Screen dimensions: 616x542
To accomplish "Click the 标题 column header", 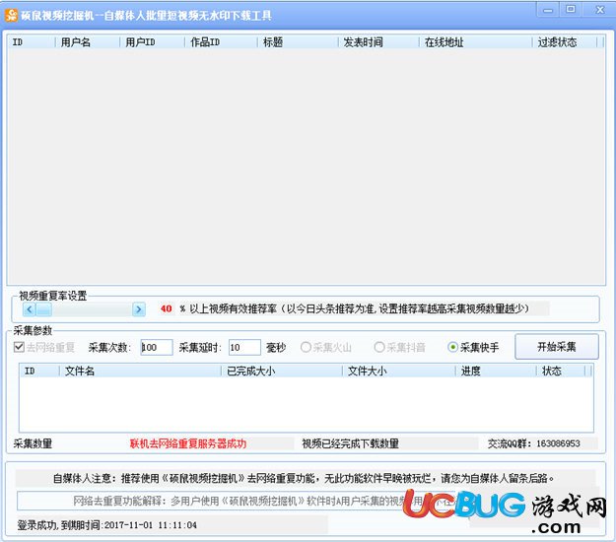I will (298, 42).
